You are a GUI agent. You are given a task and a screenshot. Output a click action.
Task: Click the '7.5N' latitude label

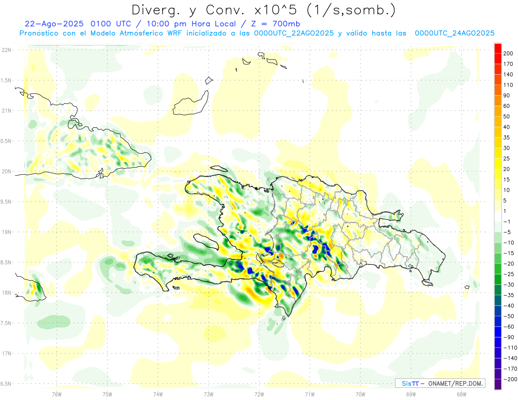(6, 323)
